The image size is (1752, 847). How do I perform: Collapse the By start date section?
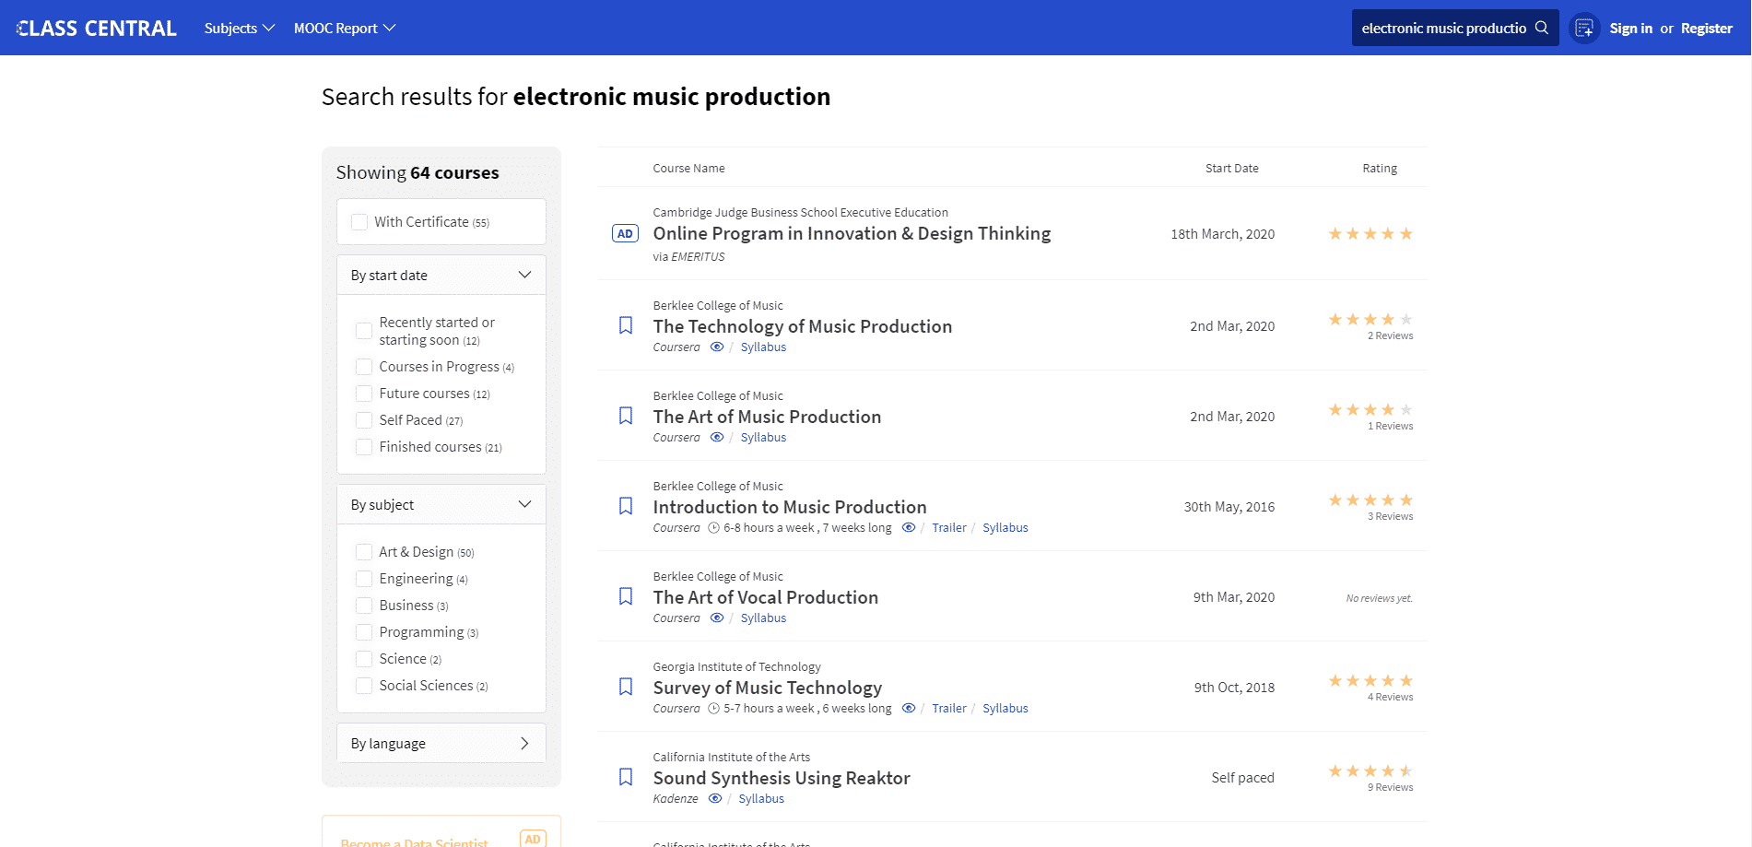pyautogui.click(x=441, y=275)
